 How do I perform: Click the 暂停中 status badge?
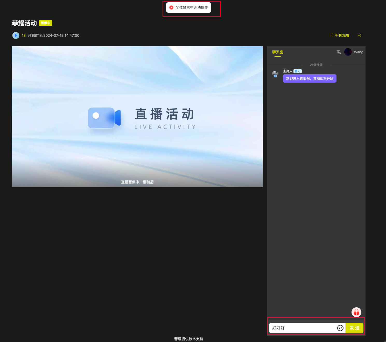(46, 23)
